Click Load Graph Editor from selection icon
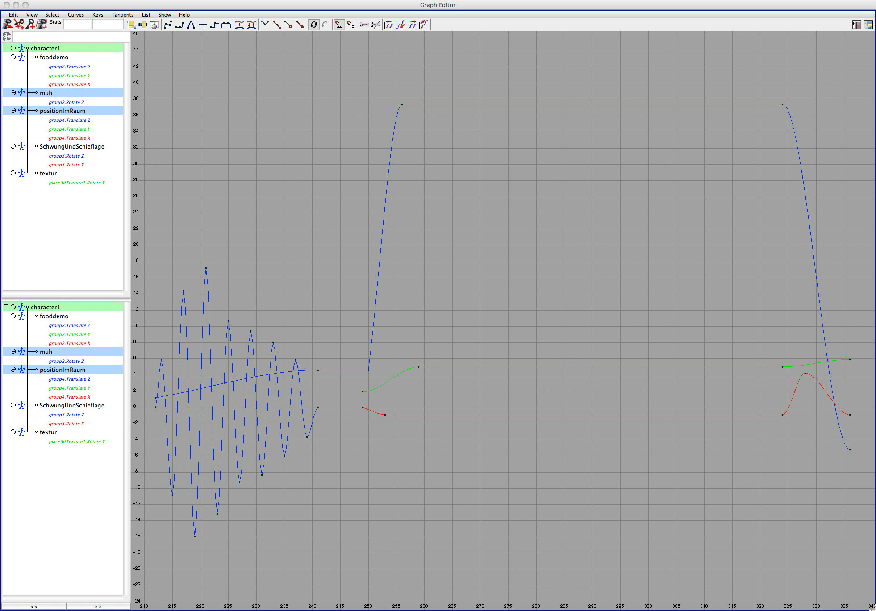 point(325,25)
